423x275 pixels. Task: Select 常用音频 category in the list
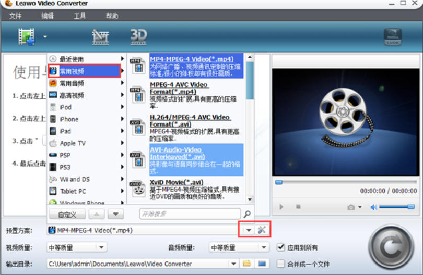[72, 83]
